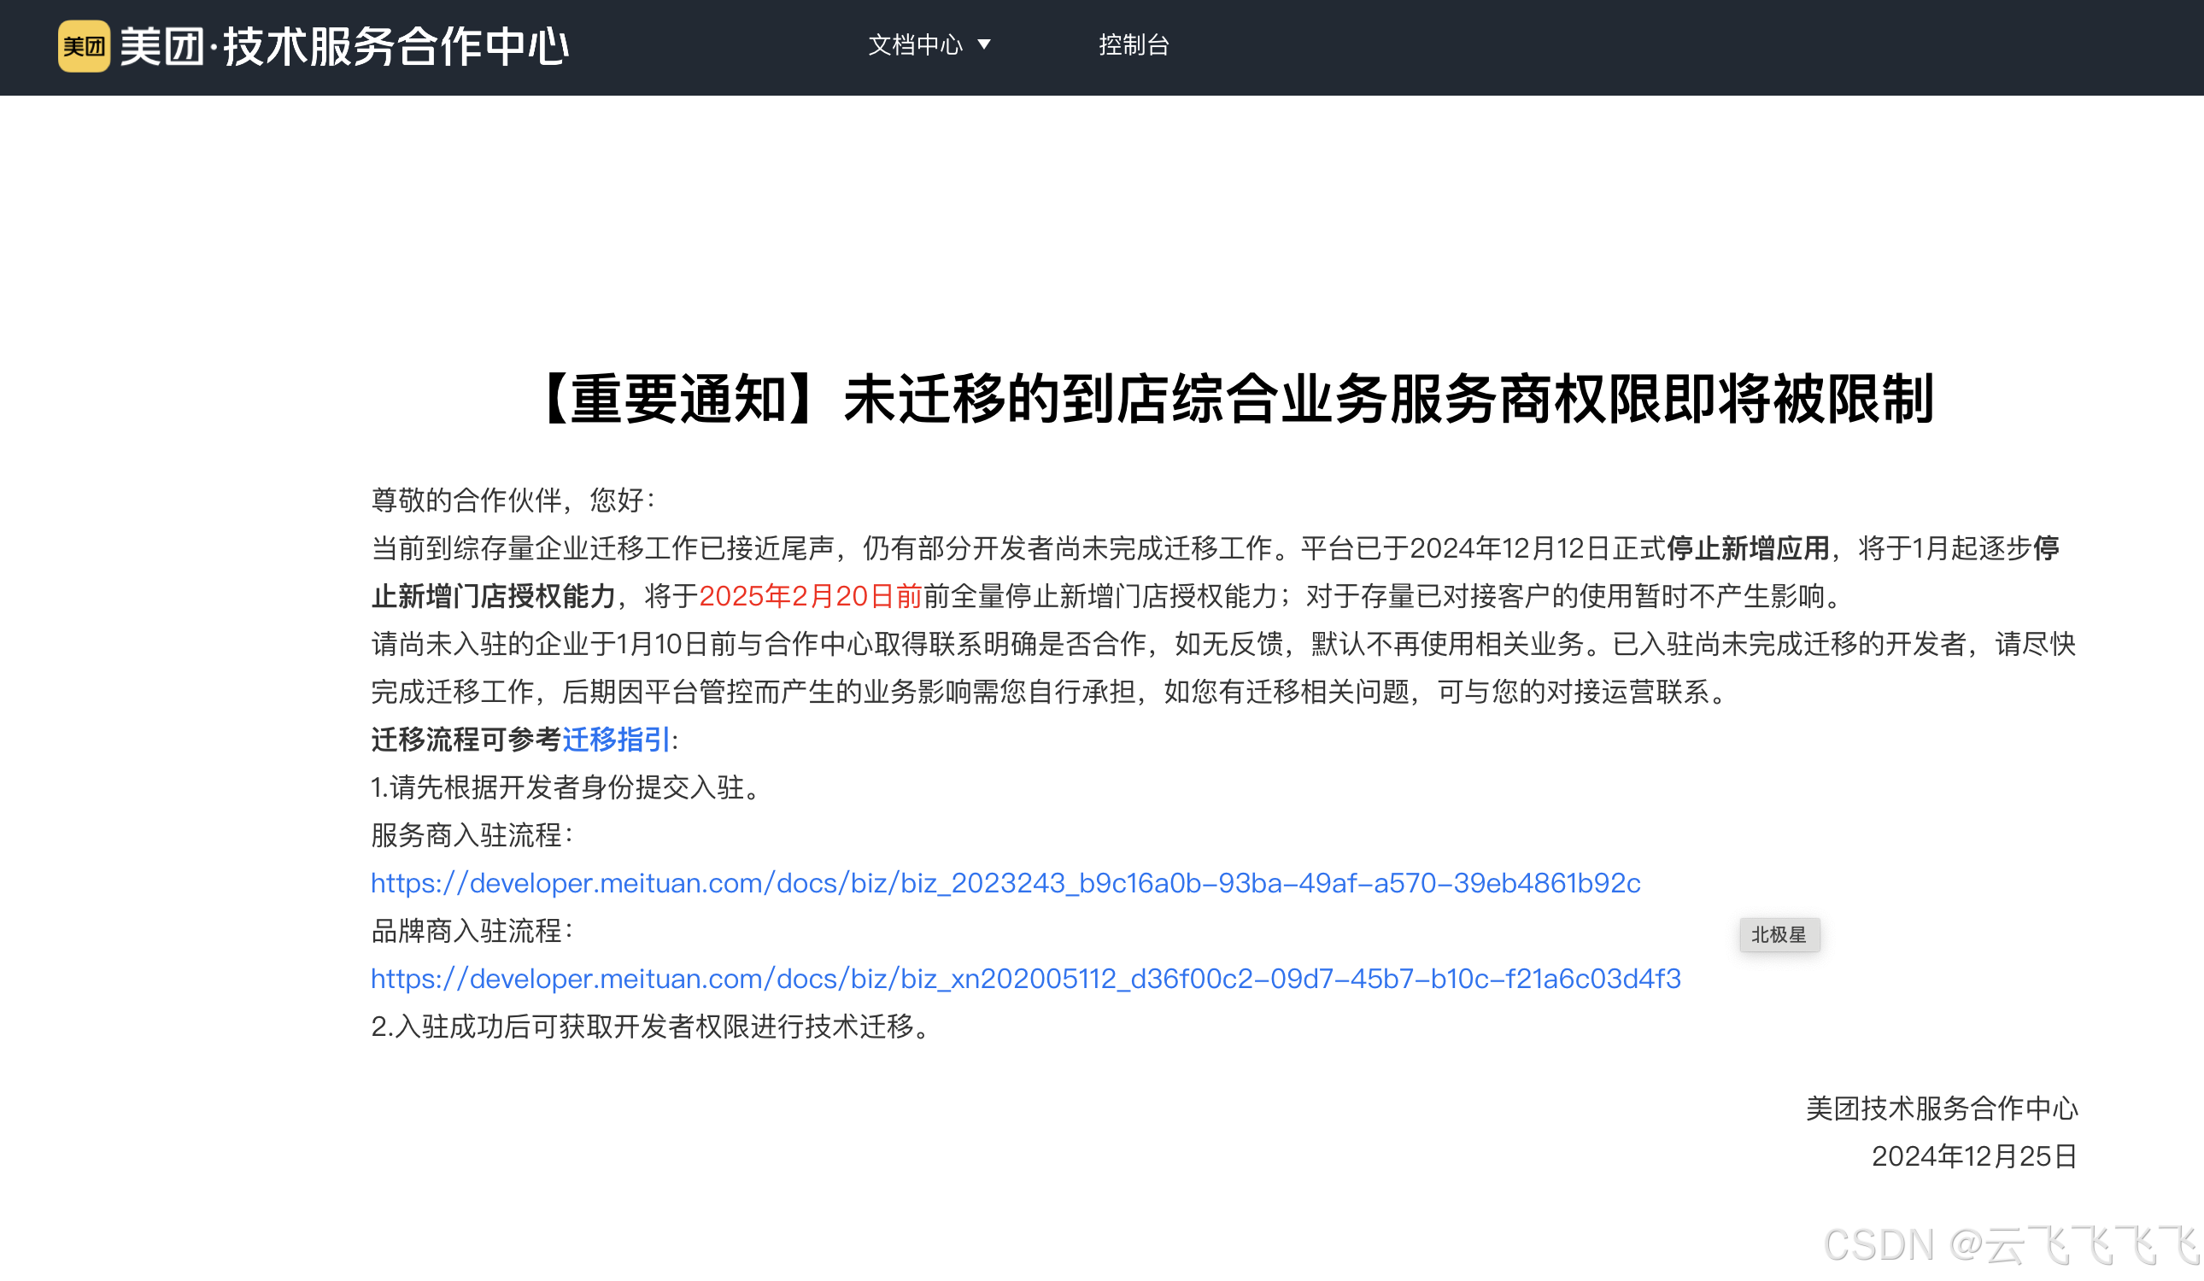Open the 服务商入驻流程 developer.meituan.com URL
Viewport: 2204px width, 1281px height.
click(1005, 883)
